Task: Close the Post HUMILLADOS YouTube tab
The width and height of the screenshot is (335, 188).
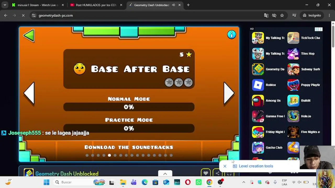Action: 121,5
